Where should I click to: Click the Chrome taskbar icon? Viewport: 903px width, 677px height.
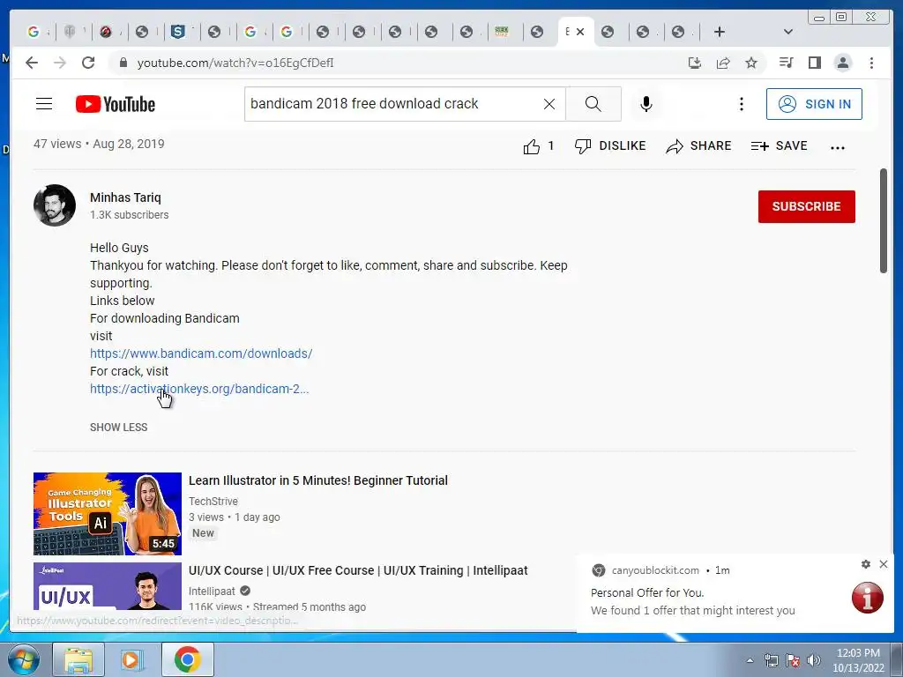[188, 659]
